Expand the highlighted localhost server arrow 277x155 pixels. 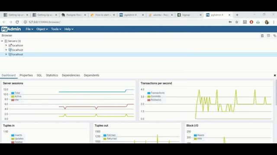pyautogui.click(x=6, y=54)
